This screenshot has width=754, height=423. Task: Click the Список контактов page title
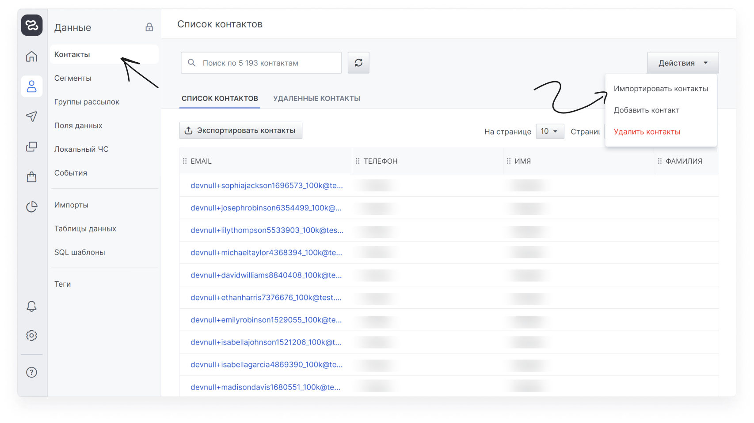pos(220,24)
